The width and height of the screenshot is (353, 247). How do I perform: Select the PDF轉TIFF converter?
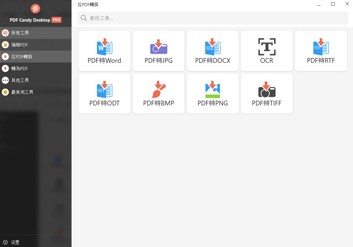(266, 93)
